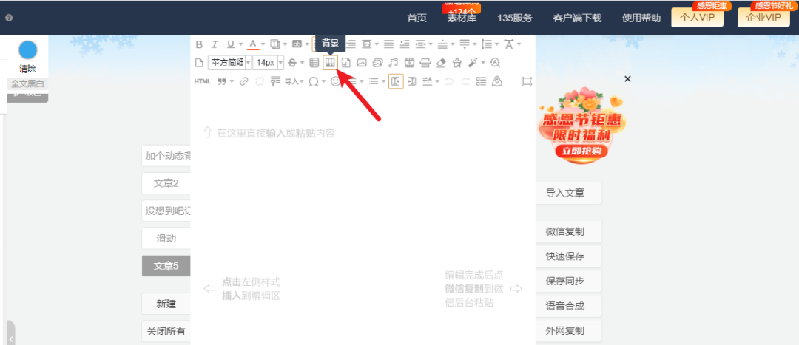Open 素材库 in the navigation bar
Image resolution: width=799 pixels, height=345 pixels.
tap(462, 18)
